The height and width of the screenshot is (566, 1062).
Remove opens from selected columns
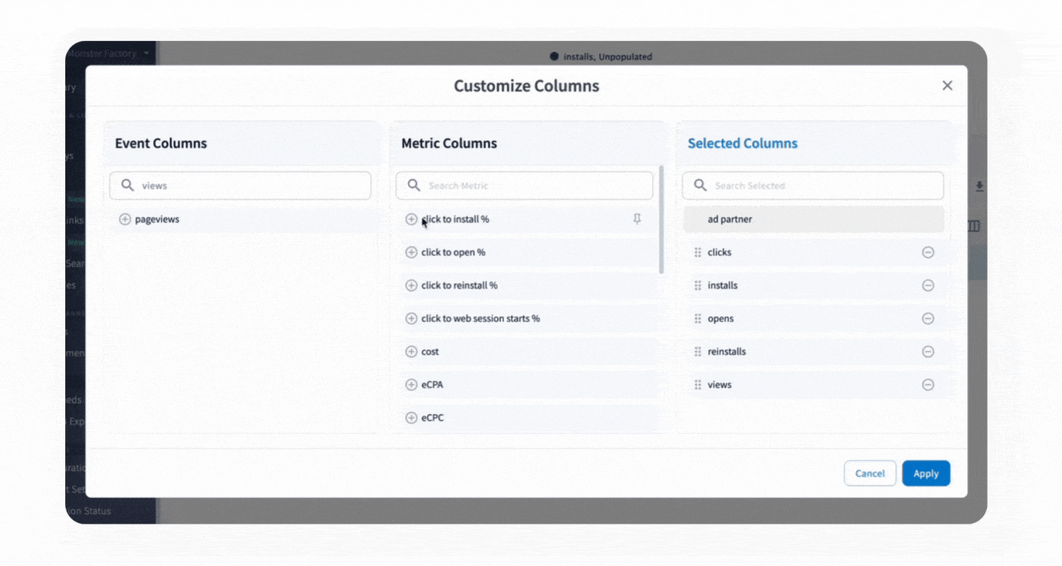click(x=927, y=318)
